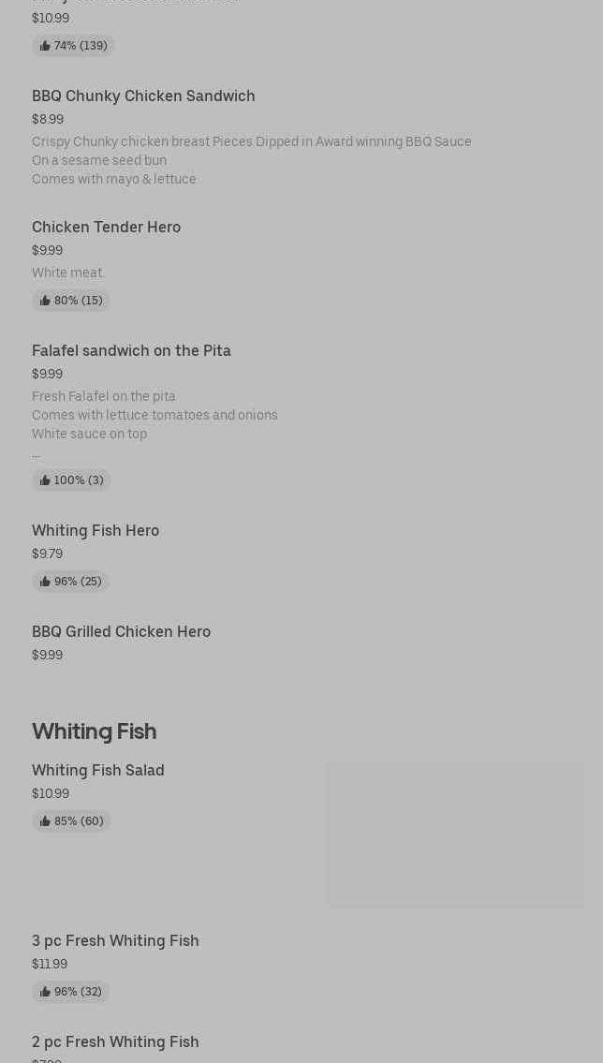The image size is (603, 1063).
Task: Click the thumbs-up icon beside 74% (139)
Action: (x=45, y=46)
